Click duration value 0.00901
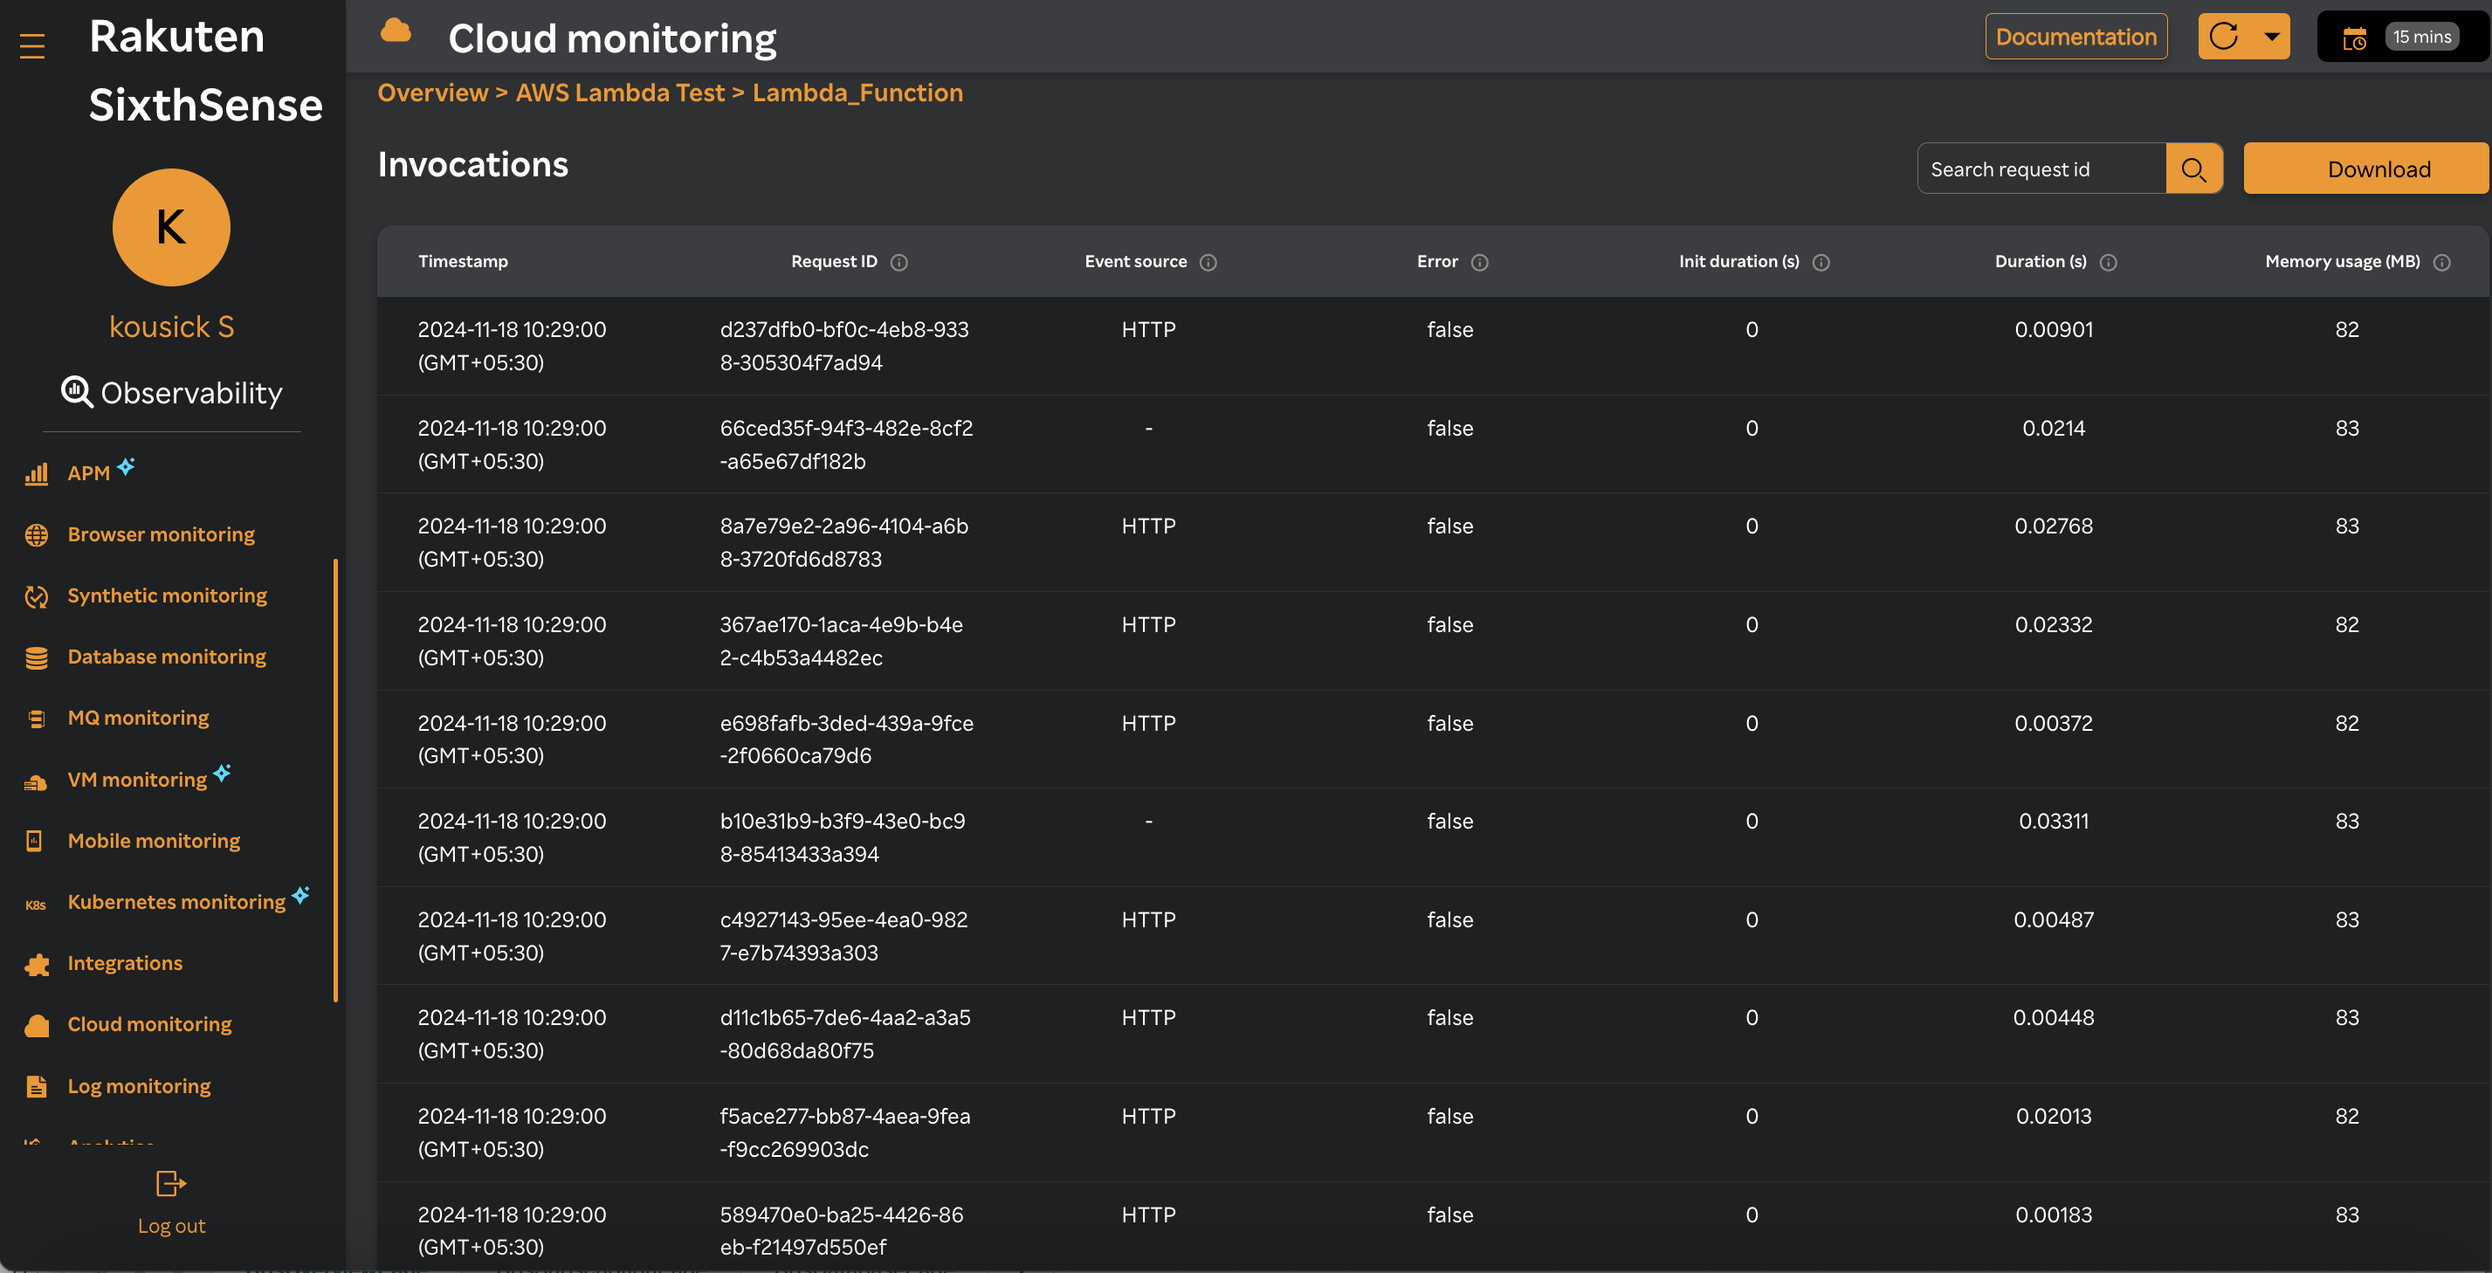The height and width of the screenshot is (1273, 2492). click(x=2053, y=330)
